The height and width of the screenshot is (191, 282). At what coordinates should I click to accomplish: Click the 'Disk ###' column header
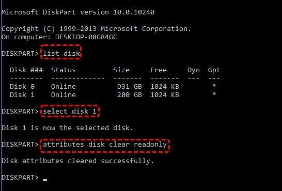pyautogui.click(x=26, y=70)
